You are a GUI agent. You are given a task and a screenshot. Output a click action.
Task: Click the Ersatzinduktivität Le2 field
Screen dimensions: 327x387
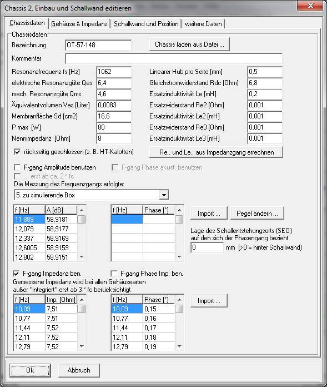point(265,116)
